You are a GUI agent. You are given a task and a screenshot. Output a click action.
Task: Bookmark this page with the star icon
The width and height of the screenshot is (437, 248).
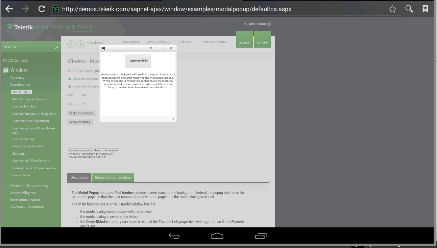[x=392, y=9]
